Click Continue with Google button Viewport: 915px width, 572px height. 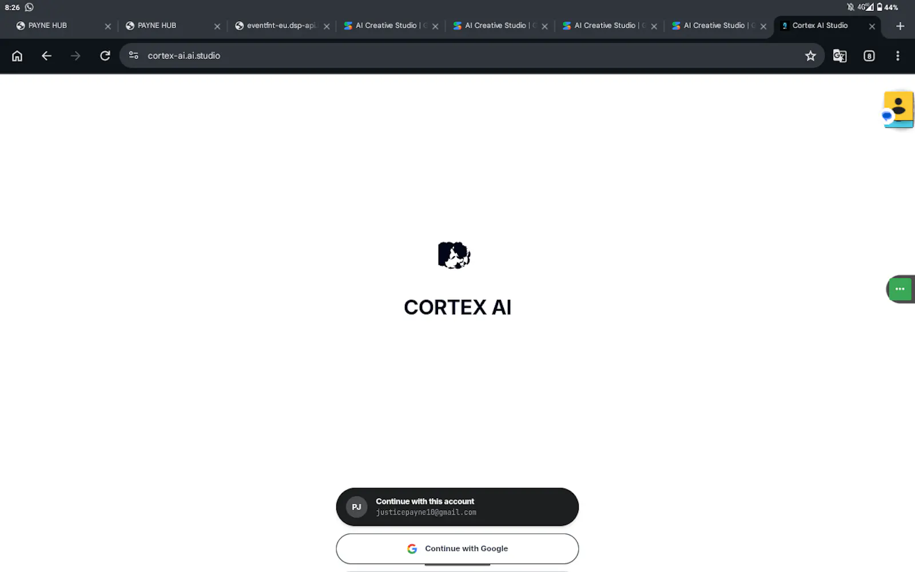click(457, 549)
